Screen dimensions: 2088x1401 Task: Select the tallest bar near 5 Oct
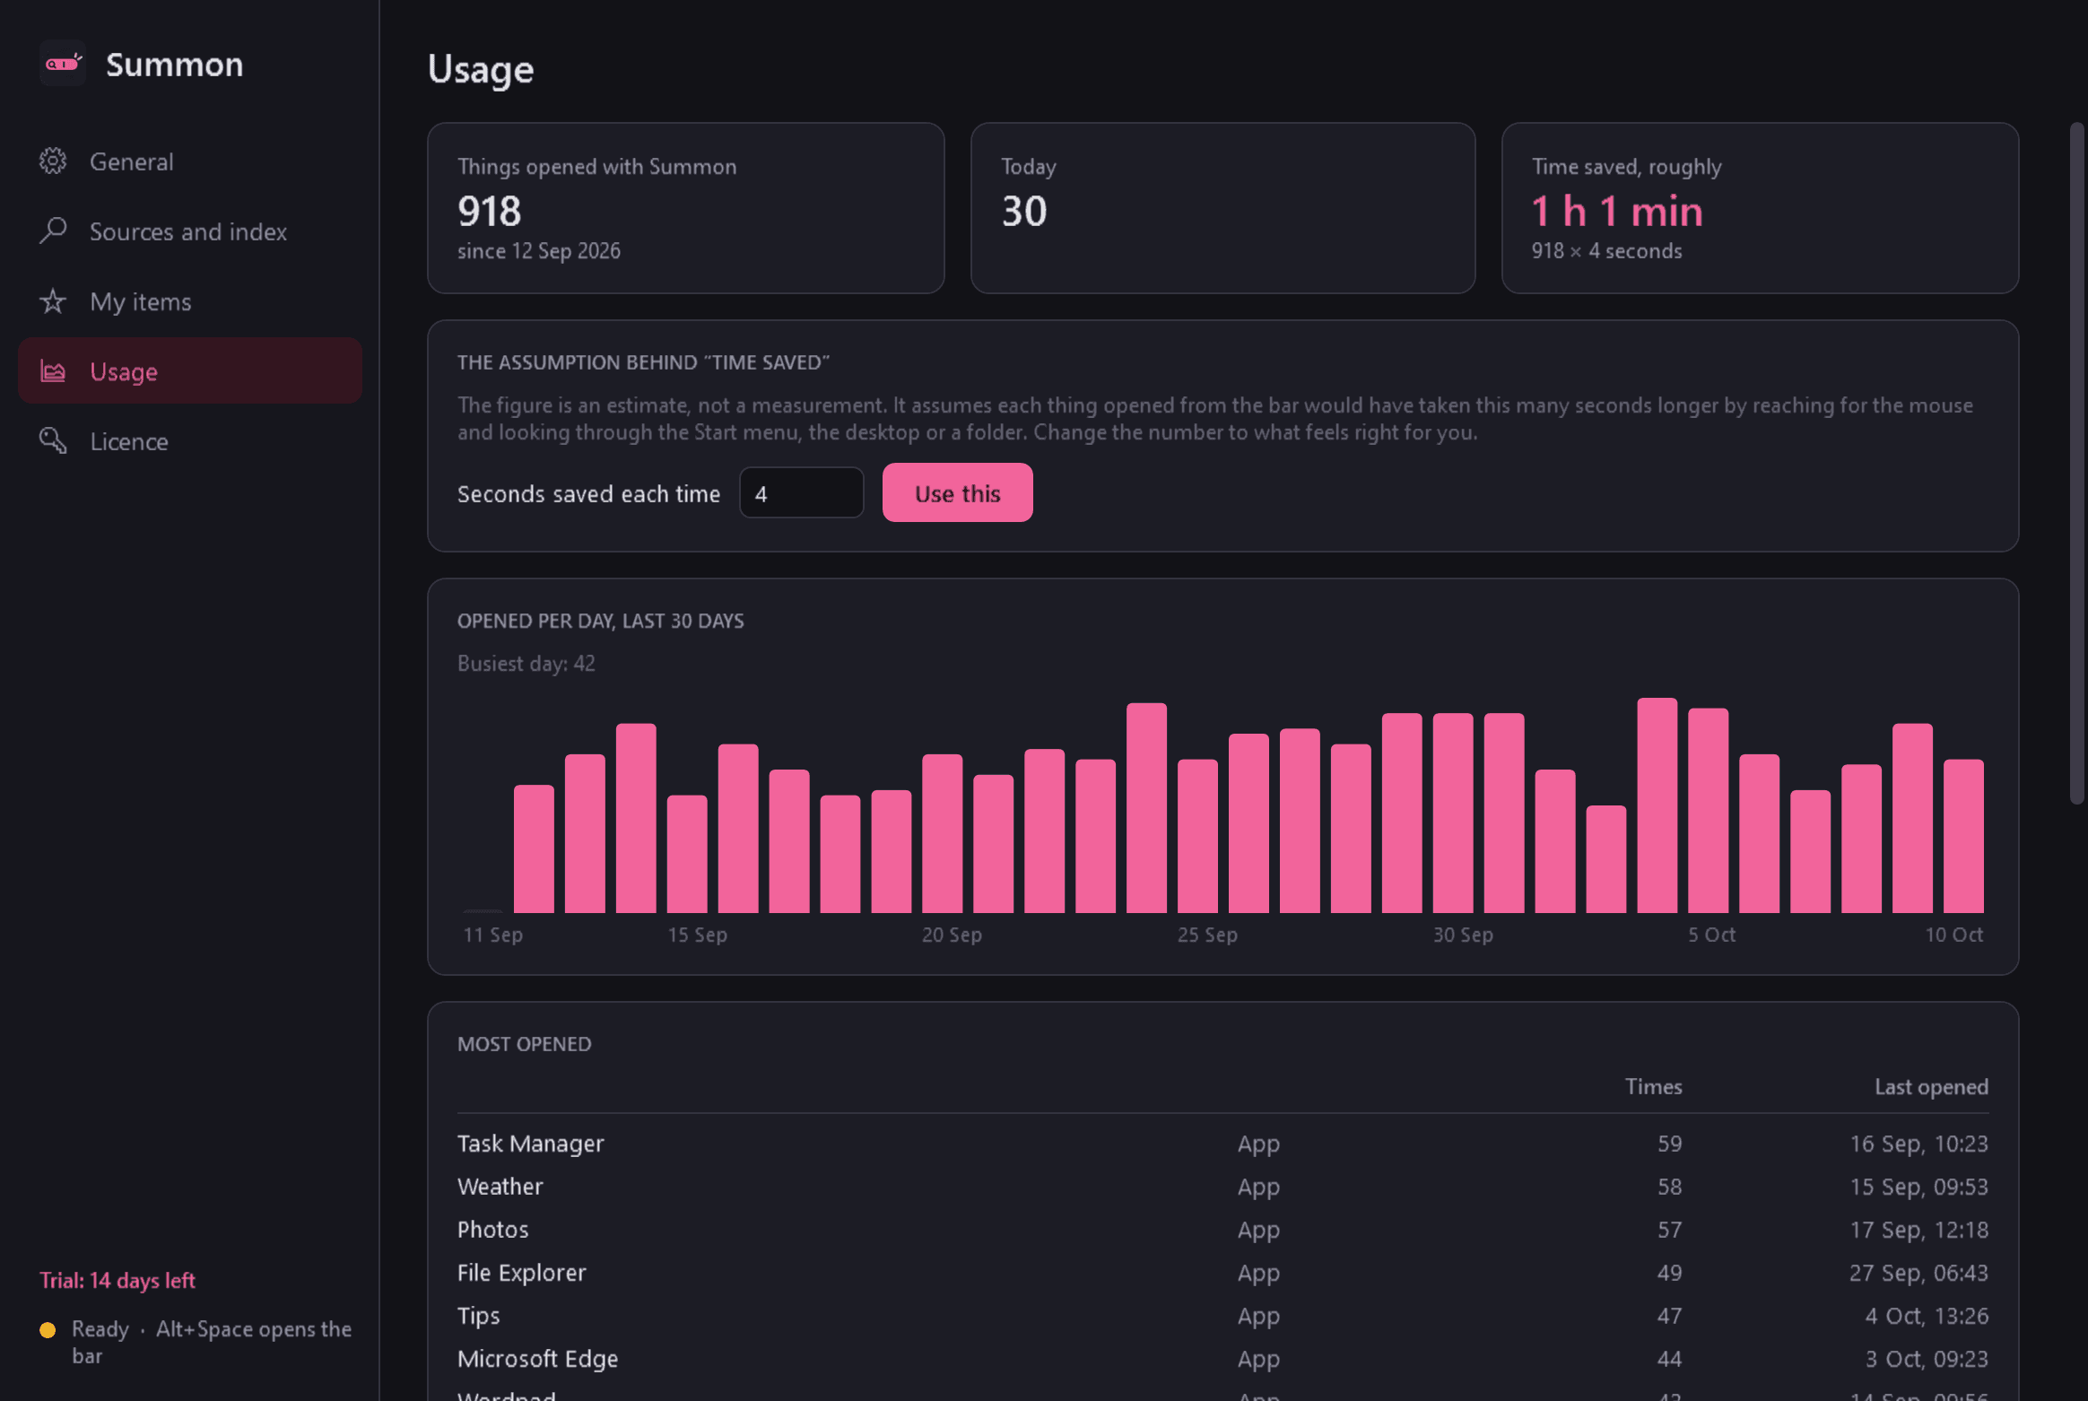pyautogui.click(x=1657, y=805)
